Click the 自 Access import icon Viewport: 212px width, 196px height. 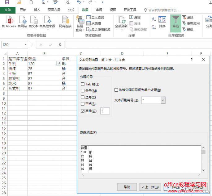click(x=9, y=21)
